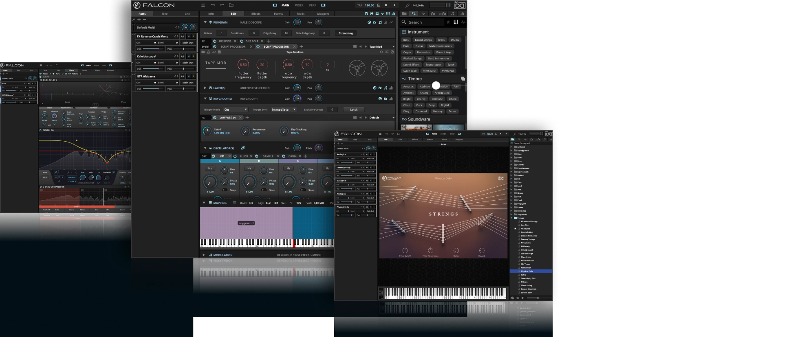Toggle power on LOWPASS 24 filter
This screenshot has width=793, height=337.
click(215, 118)
